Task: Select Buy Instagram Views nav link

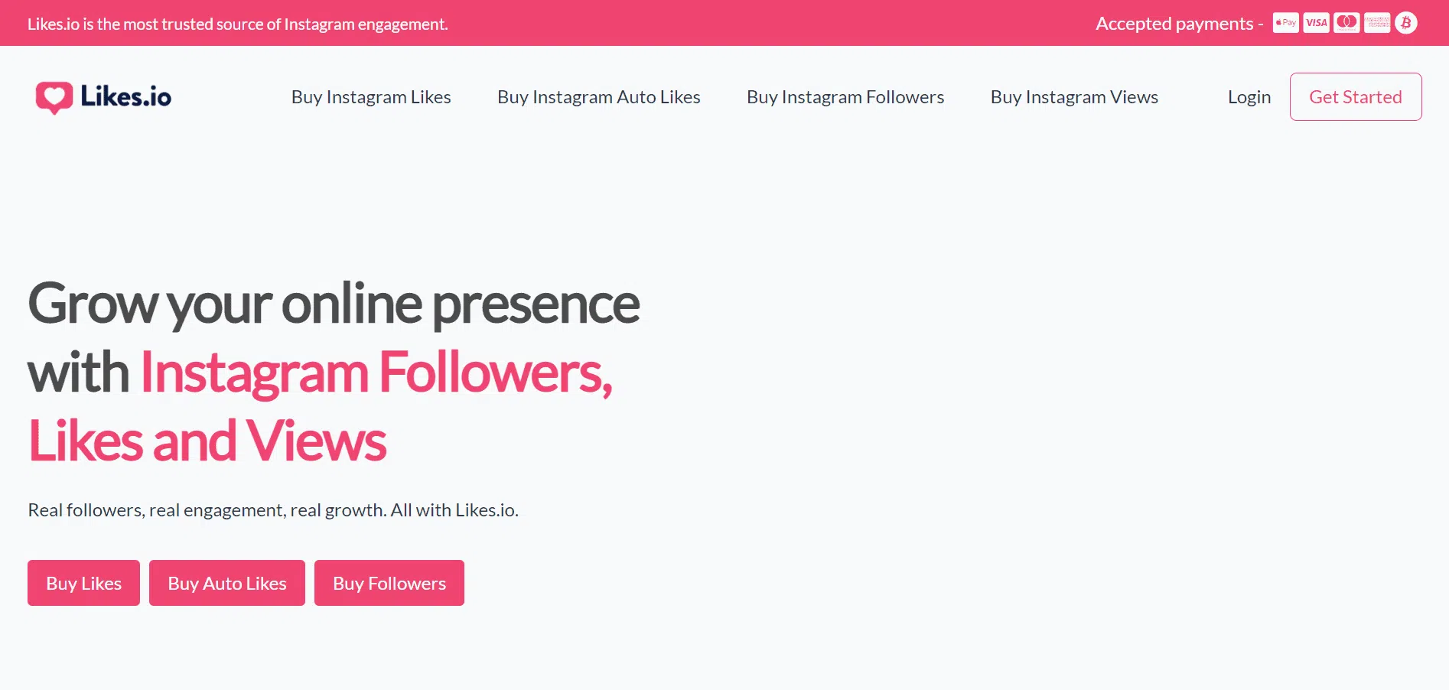Action: point(1074,97)
